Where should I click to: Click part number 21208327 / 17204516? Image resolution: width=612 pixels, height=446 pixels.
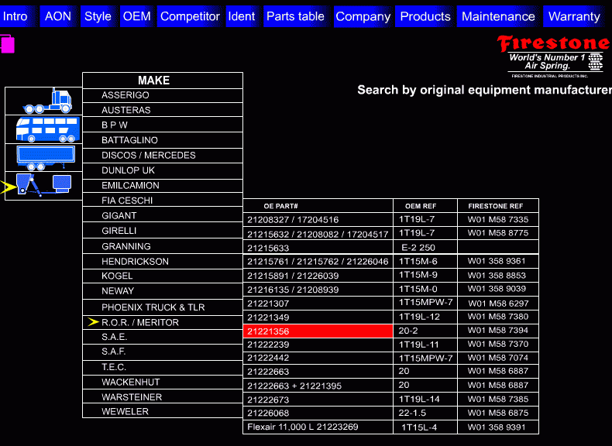[318, 220]
